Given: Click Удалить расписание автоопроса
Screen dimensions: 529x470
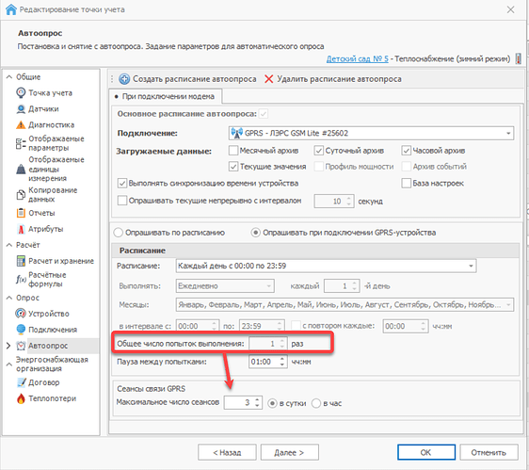Looking at the screenshot, I should [333, 79].
